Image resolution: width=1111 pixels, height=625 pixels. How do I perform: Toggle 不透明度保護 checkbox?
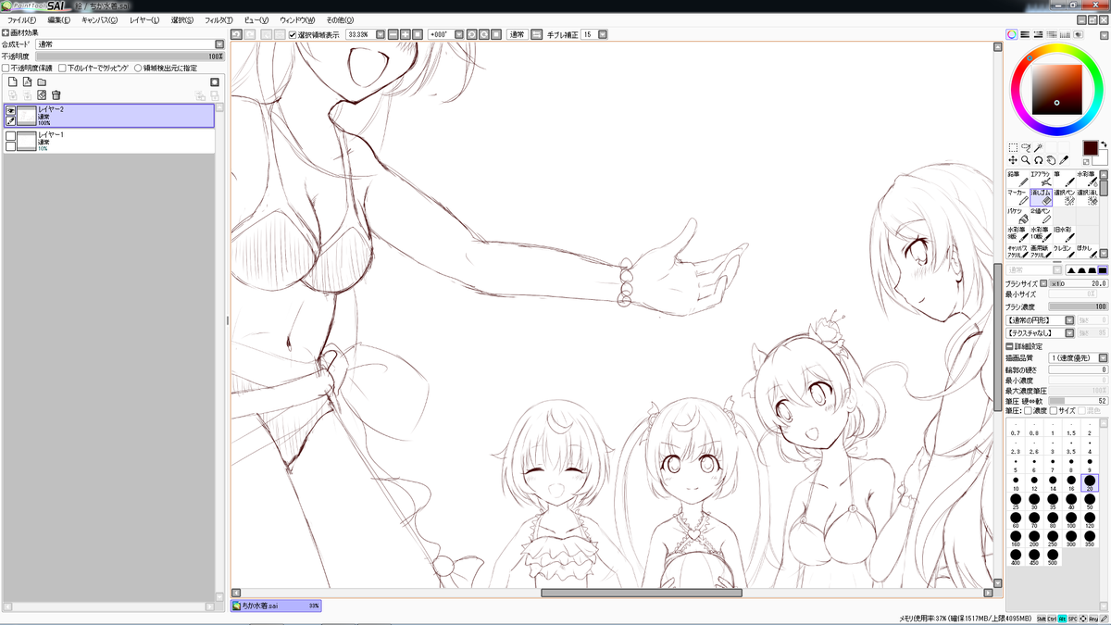[x=6, y=68]
